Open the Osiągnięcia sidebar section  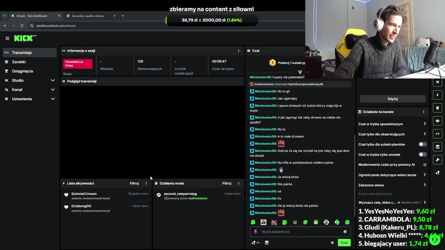coord(30,71)
